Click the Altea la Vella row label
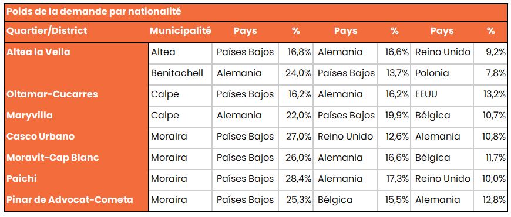 (38, 52)
